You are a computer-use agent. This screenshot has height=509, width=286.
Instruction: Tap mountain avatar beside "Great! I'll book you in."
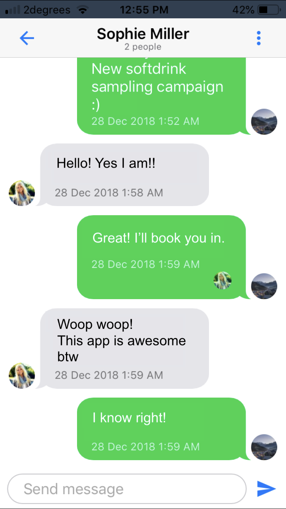(264, 286)
